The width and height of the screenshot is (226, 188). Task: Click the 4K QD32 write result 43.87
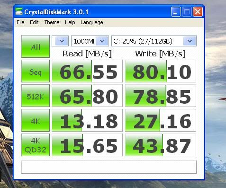[161, 145]
